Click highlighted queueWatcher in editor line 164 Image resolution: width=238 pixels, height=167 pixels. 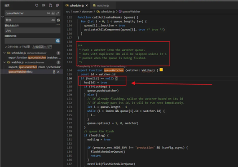point(114,70)
